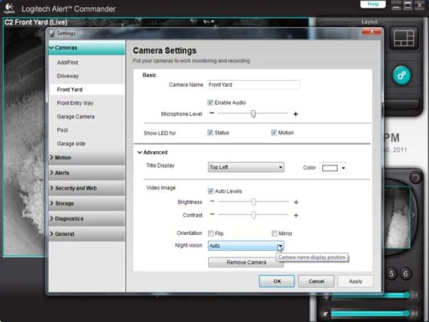Click the minus icon for Microphone Level

[x=212, y=113]
